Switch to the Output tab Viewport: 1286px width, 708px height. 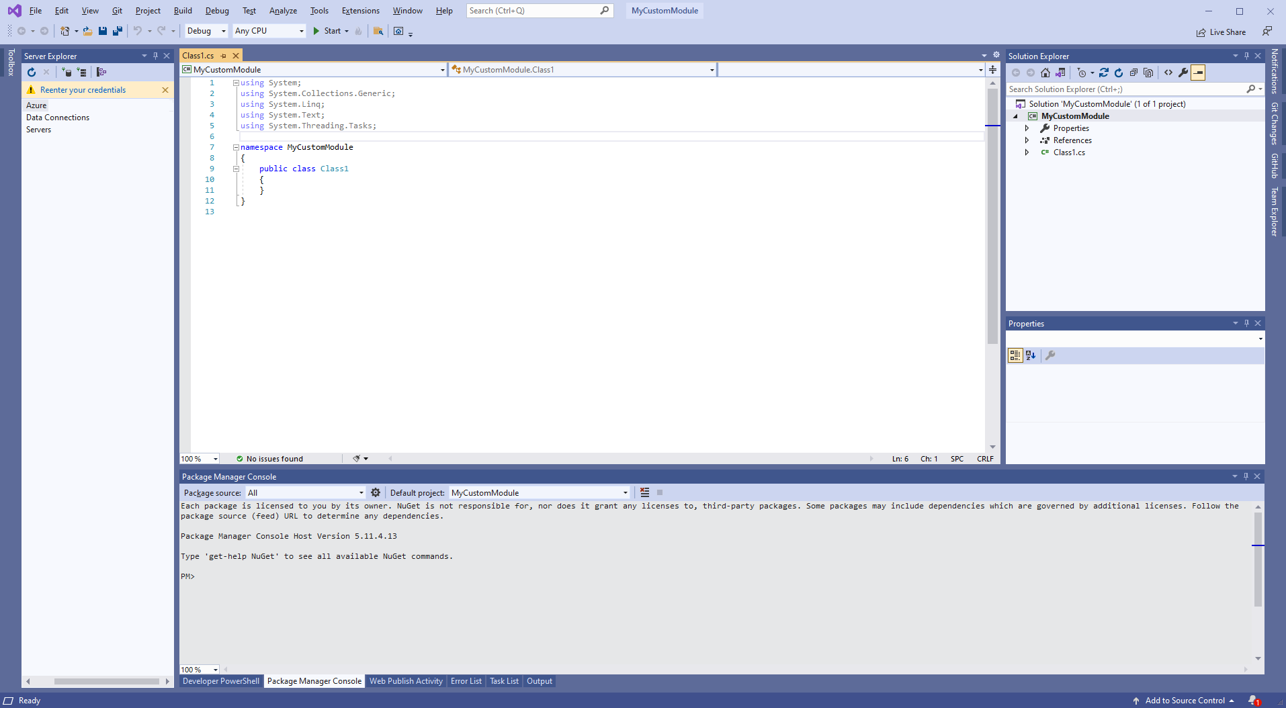[x=540, y=681]
